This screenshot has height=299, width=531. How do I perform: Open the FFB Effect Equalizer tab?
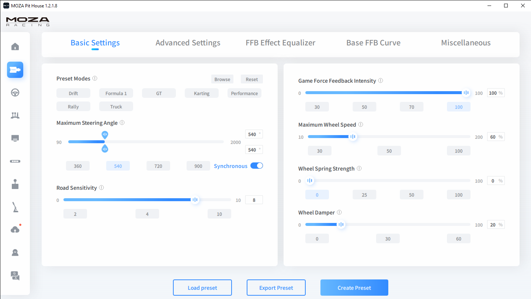(x=281, y=43)
